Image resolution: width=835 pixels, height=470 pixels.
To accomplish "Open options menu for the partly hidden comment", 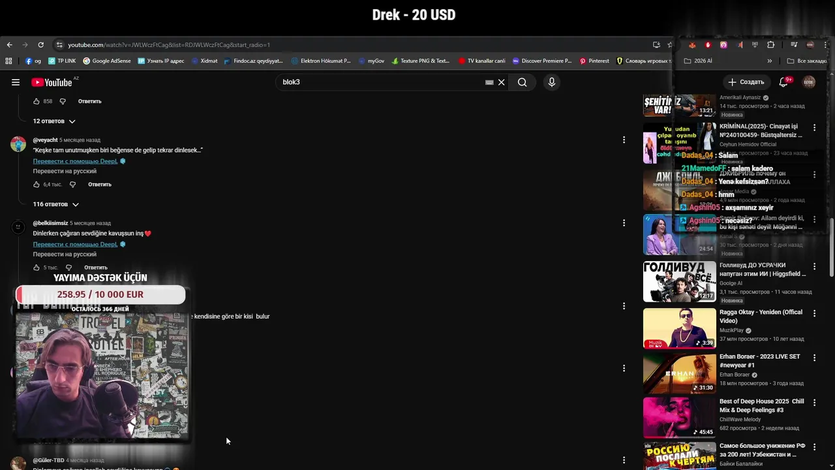I will tap(624, 305).
